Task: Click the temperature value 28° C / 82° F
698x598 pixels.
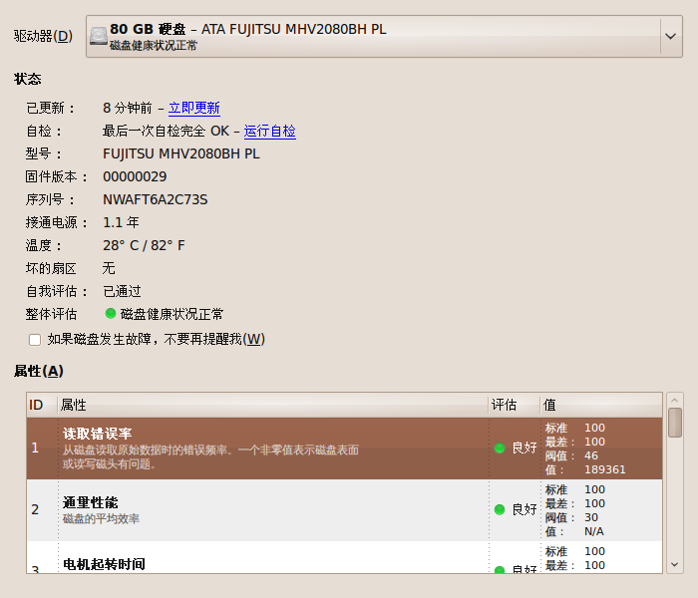Action: (x=144, y=245)
